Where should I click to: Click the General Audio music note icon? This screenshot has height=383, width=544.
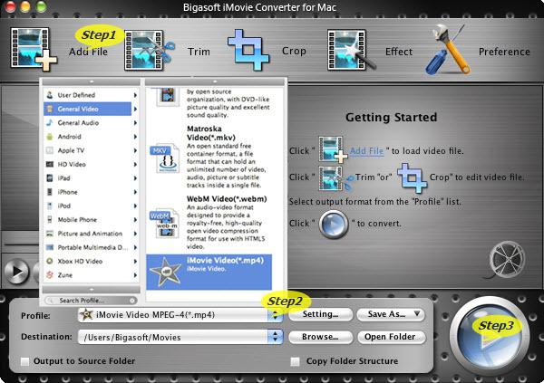tap(50, 123)
